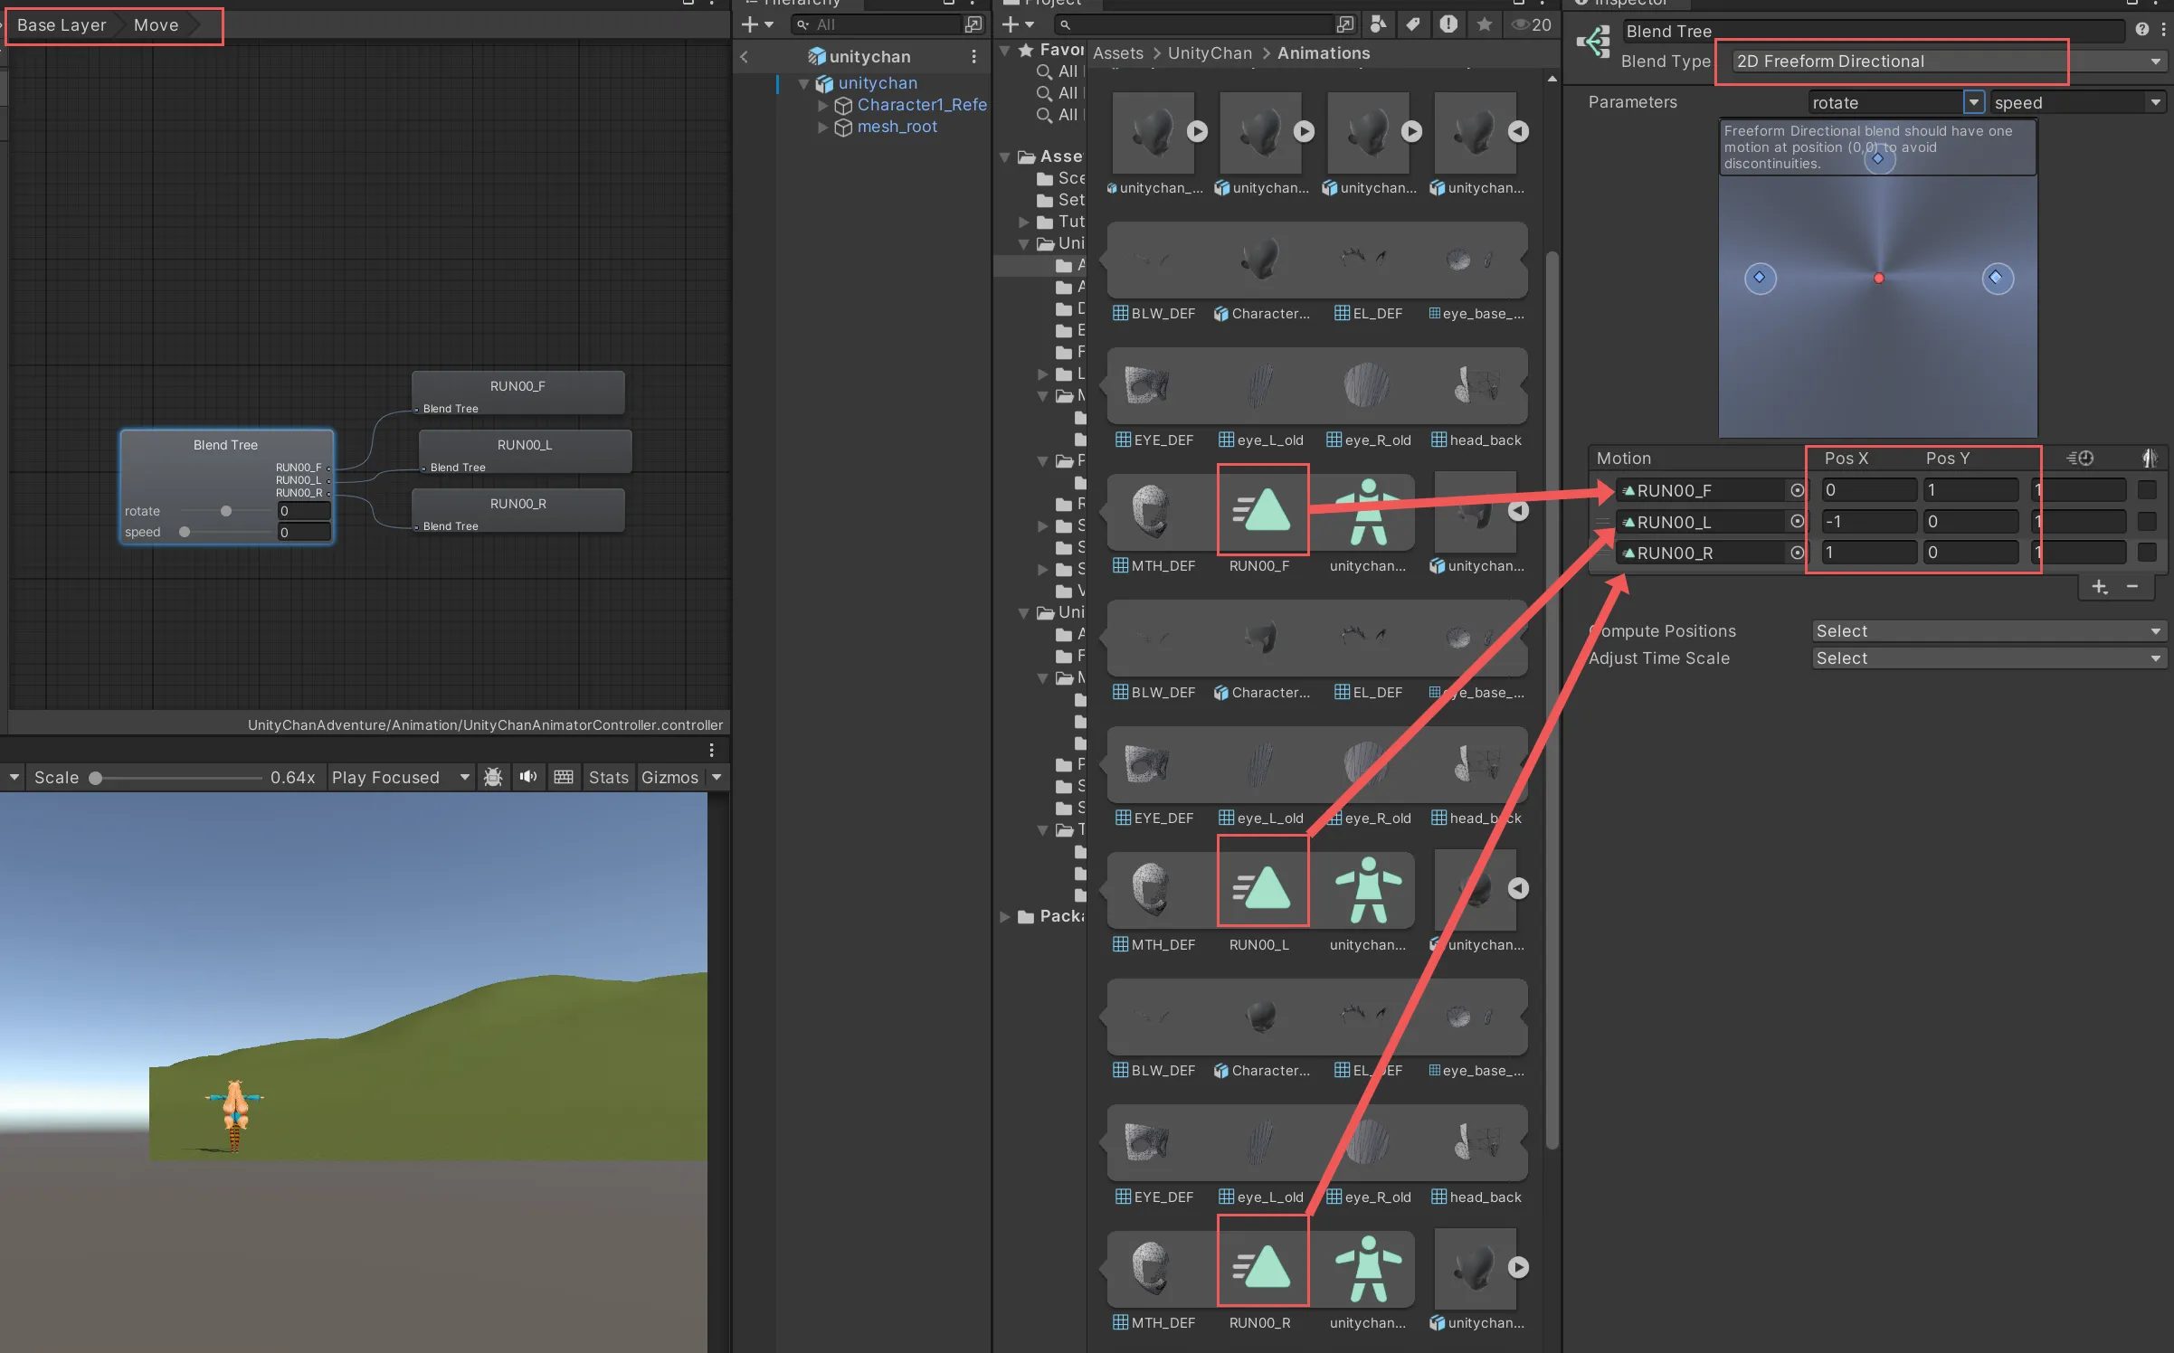Image resolution: width=2174 pixels, height=1353 pixels.
Task: Toggle mirror checkbox for RUN00_R motion
Action: (x=2146, y=553)
